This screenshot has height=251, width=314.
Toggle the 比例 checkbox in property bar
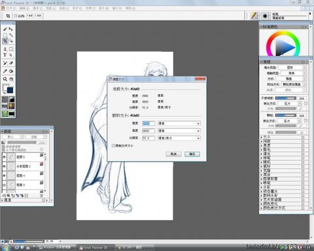(16, 16)
